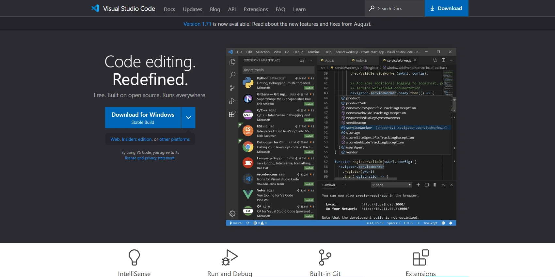Click the C/C++ extension icon
This screenshot has height=277, width=555.
tap(248, 115)
